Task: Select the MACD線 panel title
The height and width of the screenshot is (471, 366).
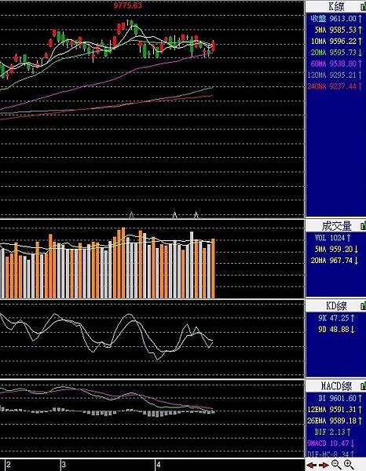Action: pos(337,385)
